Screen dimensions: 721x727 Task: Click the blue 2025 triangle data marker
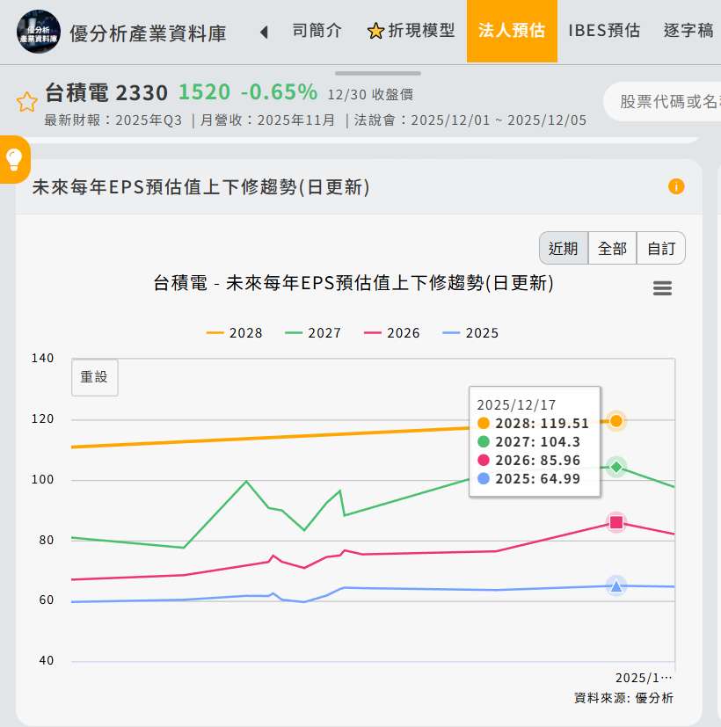616,585
